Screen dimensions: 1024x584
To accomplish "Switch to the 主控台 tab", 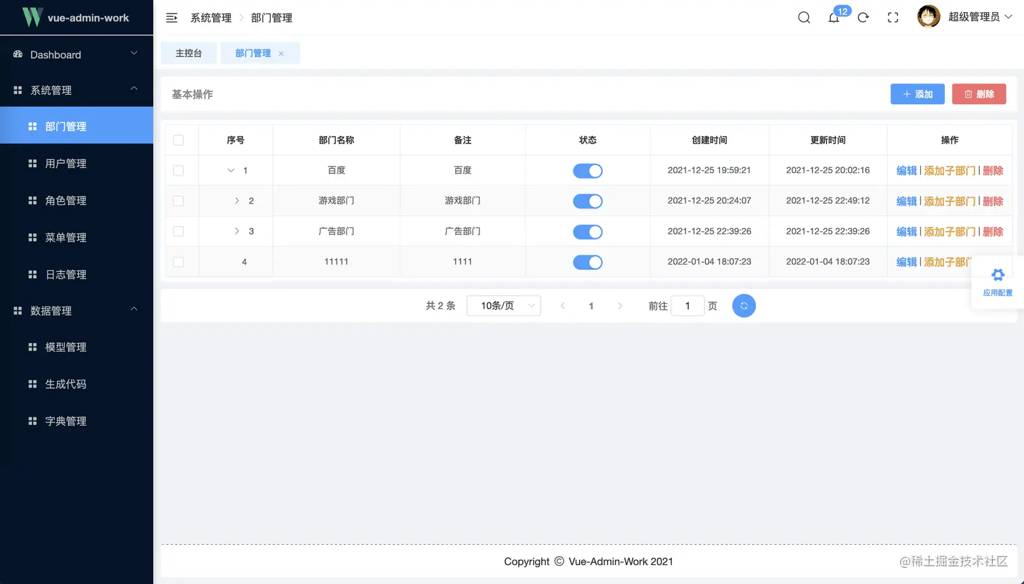I will [x=188, y=53].
